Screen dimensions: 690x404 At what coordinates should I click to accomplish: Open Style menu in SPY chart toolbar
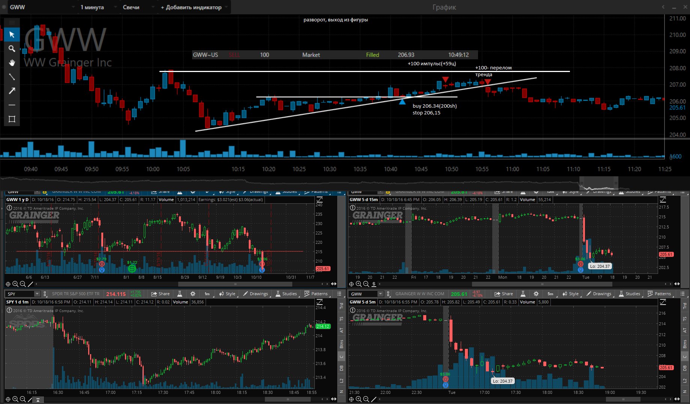[227, 294]
